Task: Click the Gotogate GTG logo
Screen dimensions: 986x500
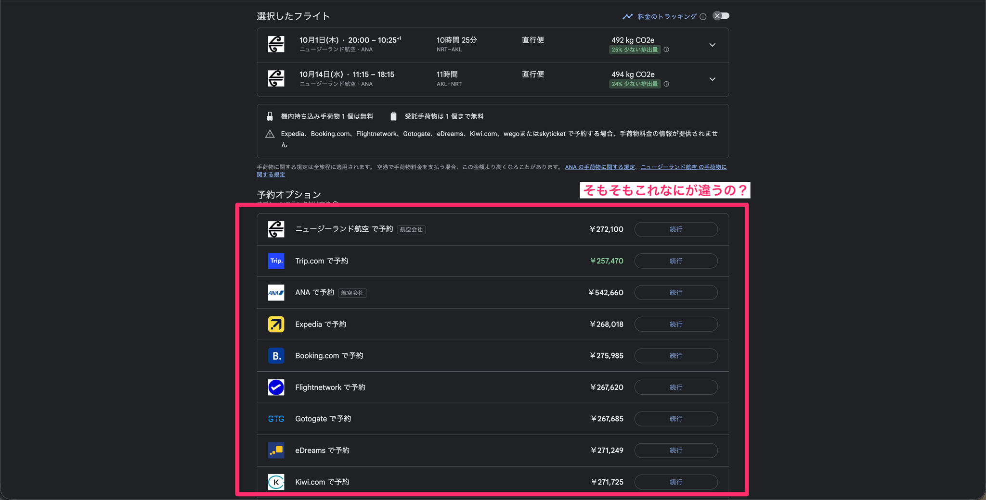Action: coord(276,419)
